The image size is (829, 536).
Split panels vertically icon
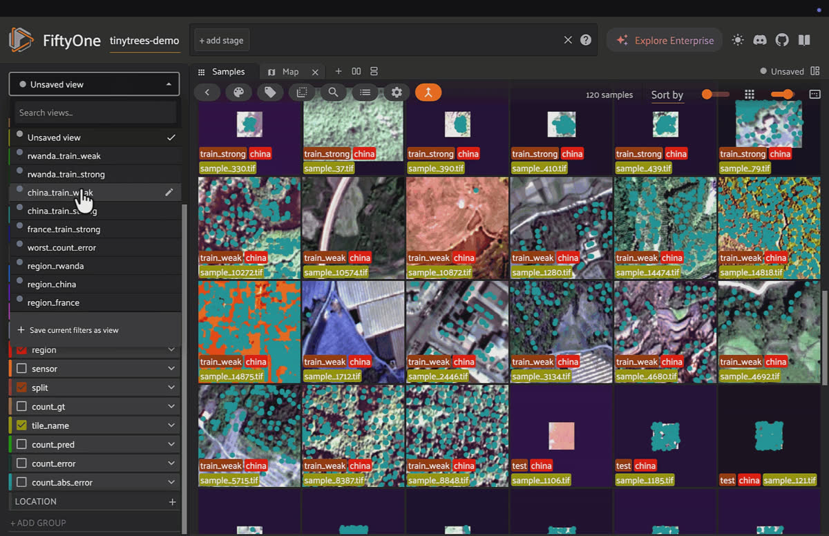coord(374,71)
